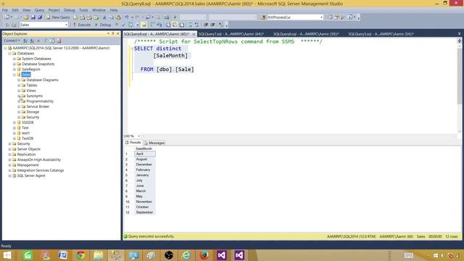Click the Disconnect icon in Object Explorer
The height and width of the screenshot is (261, 464).
(32, 41)
